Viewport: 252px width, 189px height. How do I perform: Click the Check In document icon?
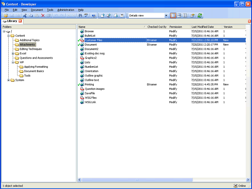[x=103, y=16]
